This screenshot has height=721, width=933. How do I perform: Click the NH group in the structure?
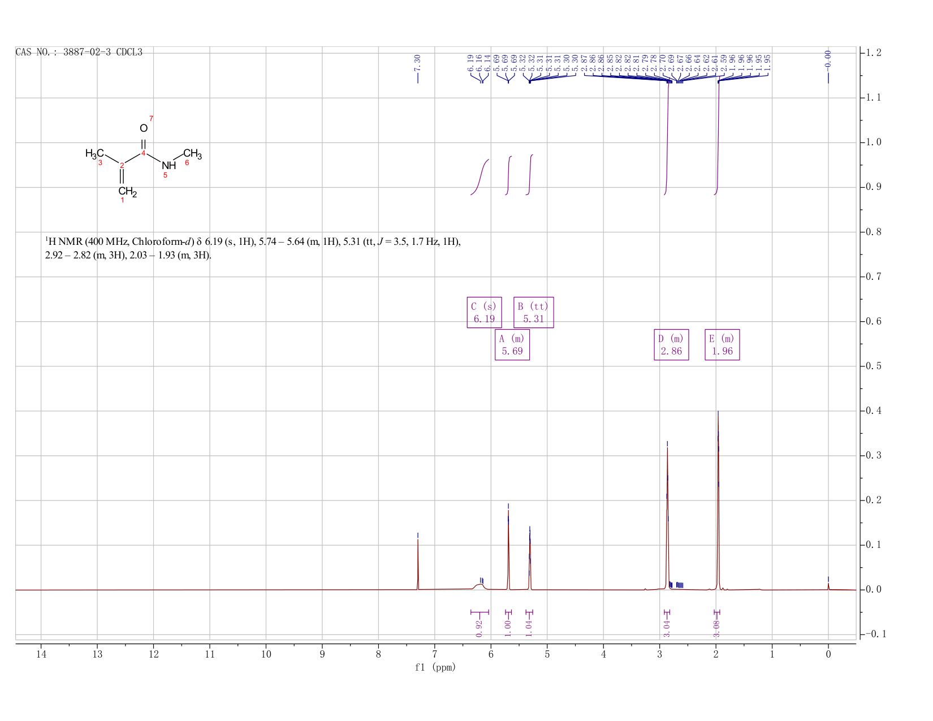tap(169, 166)
